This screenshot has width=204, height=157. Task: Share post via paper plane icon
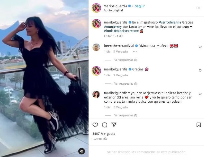click(x=114, y=125)
